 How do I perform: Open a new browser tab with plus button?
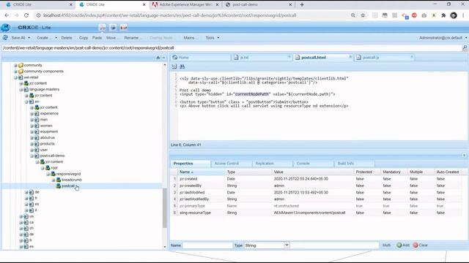[x=302, y=4]
